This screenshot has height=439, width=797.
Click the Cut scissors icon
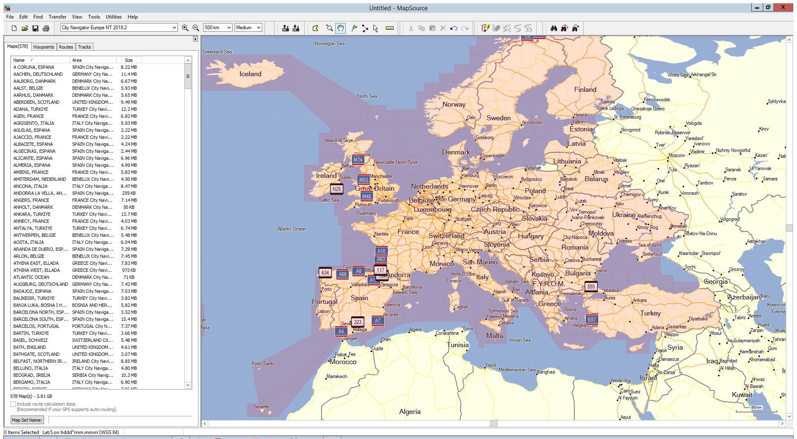point(411,28)
